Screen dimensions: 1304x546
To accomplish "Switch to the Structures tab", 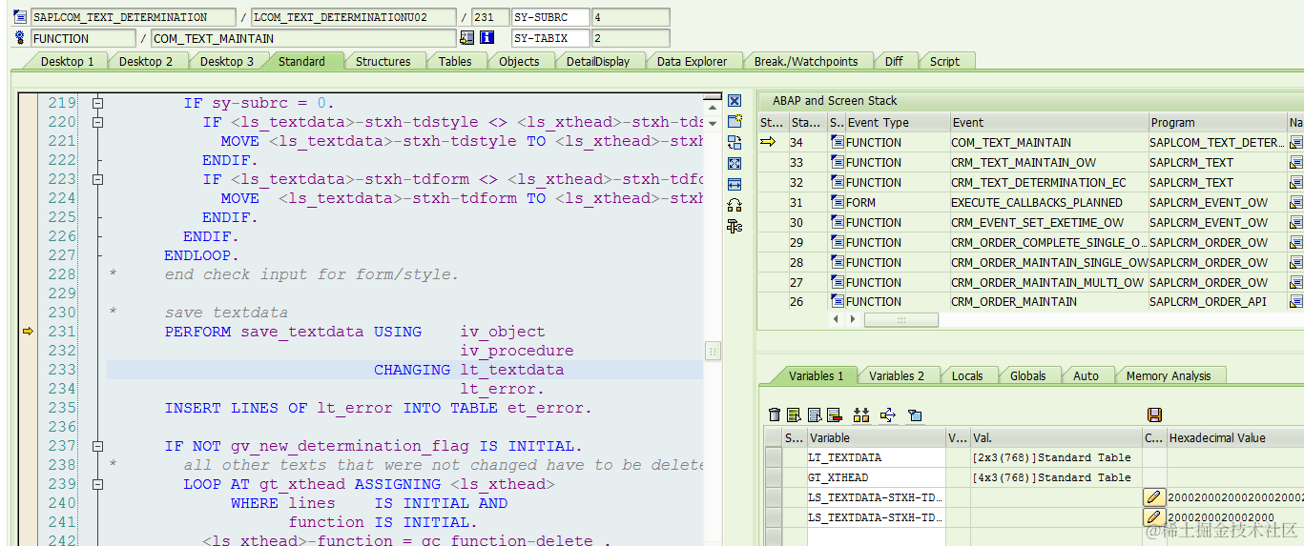I will 383,61.
